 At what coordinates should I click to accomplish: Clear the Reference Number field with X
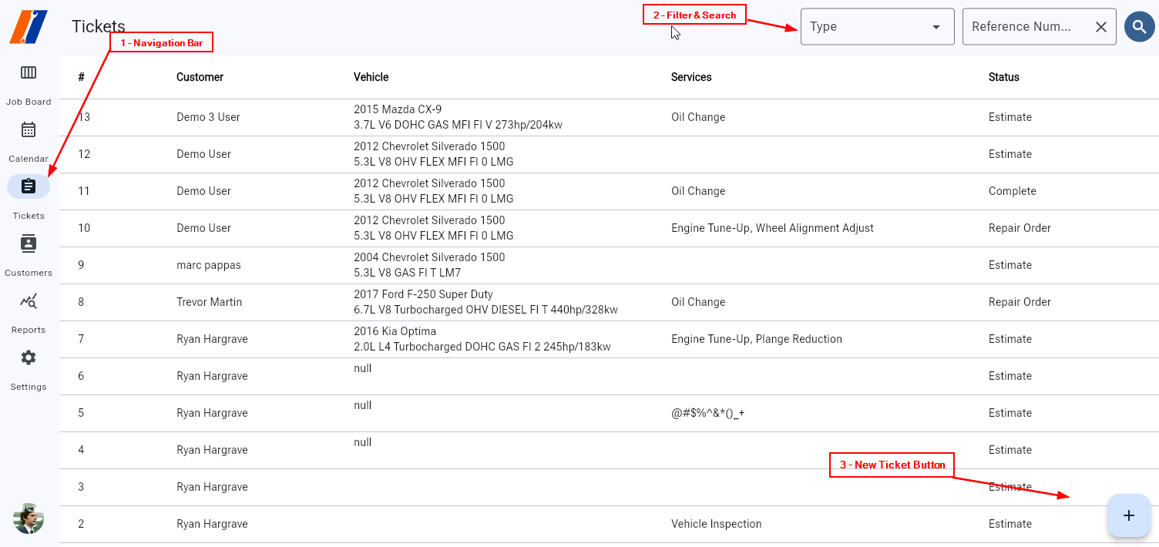pyautogui.click(x=1100, y=27)
